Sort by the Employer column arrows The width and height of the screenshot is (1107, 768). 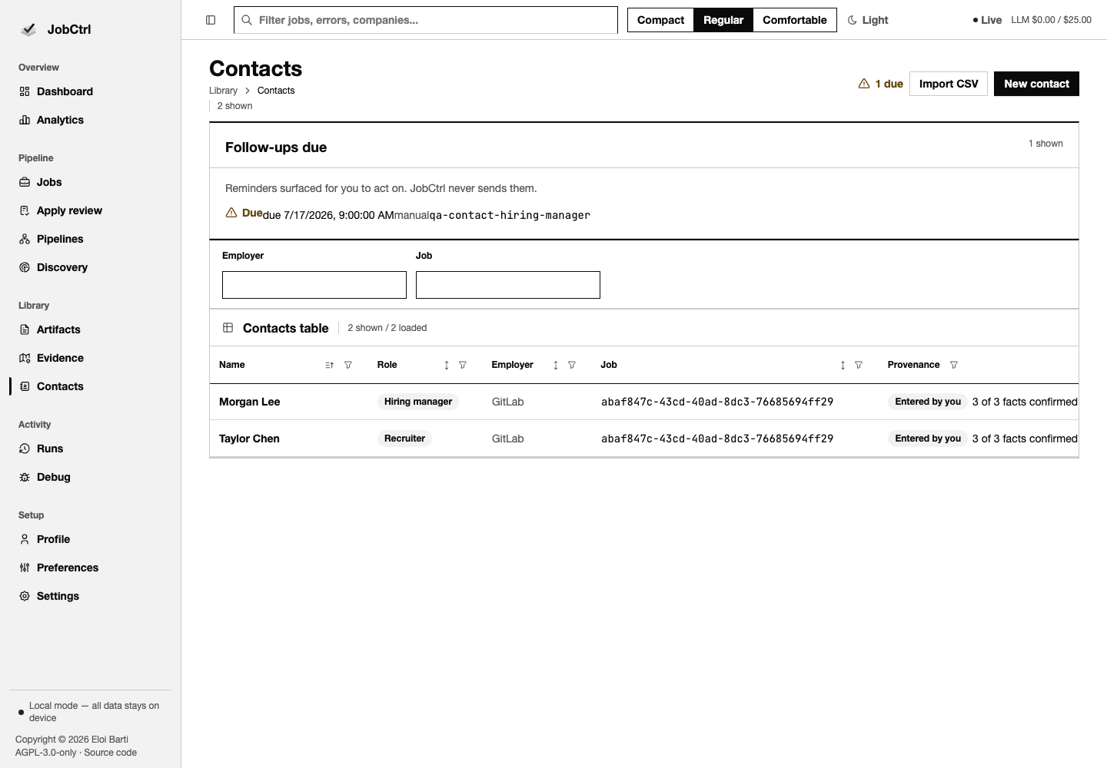556,365
